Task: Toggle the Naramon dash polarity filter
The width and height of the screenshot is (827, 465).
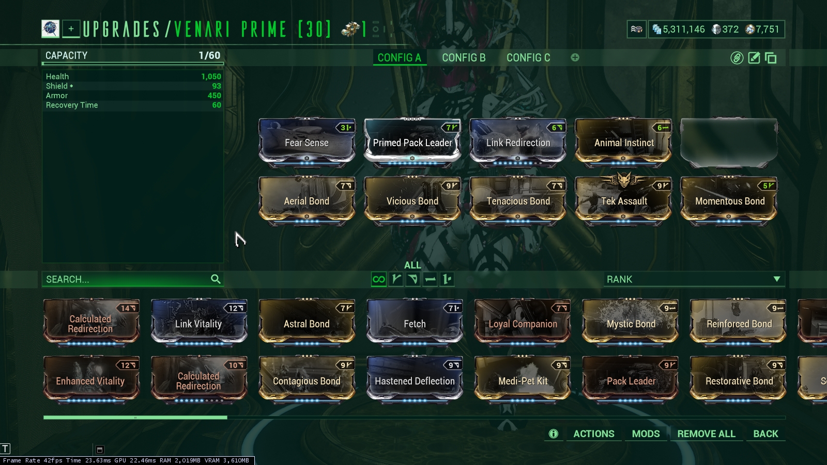Action: [x=430, y=280]
